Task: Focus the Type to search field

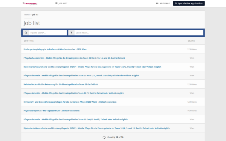Action: [48, 33]
